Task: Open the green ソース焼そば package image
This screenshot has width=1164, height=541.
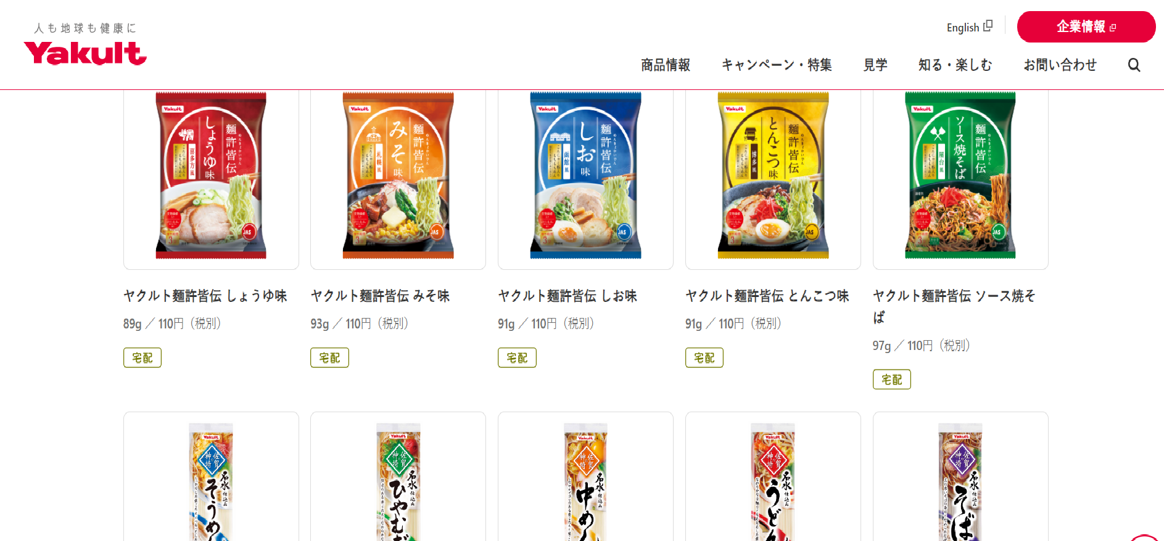Action: tap(960, 176)
